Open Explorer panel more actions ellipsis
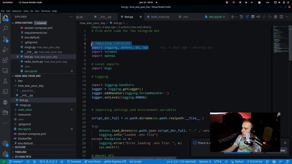The image size is (292, 164). tap(71, 17)
